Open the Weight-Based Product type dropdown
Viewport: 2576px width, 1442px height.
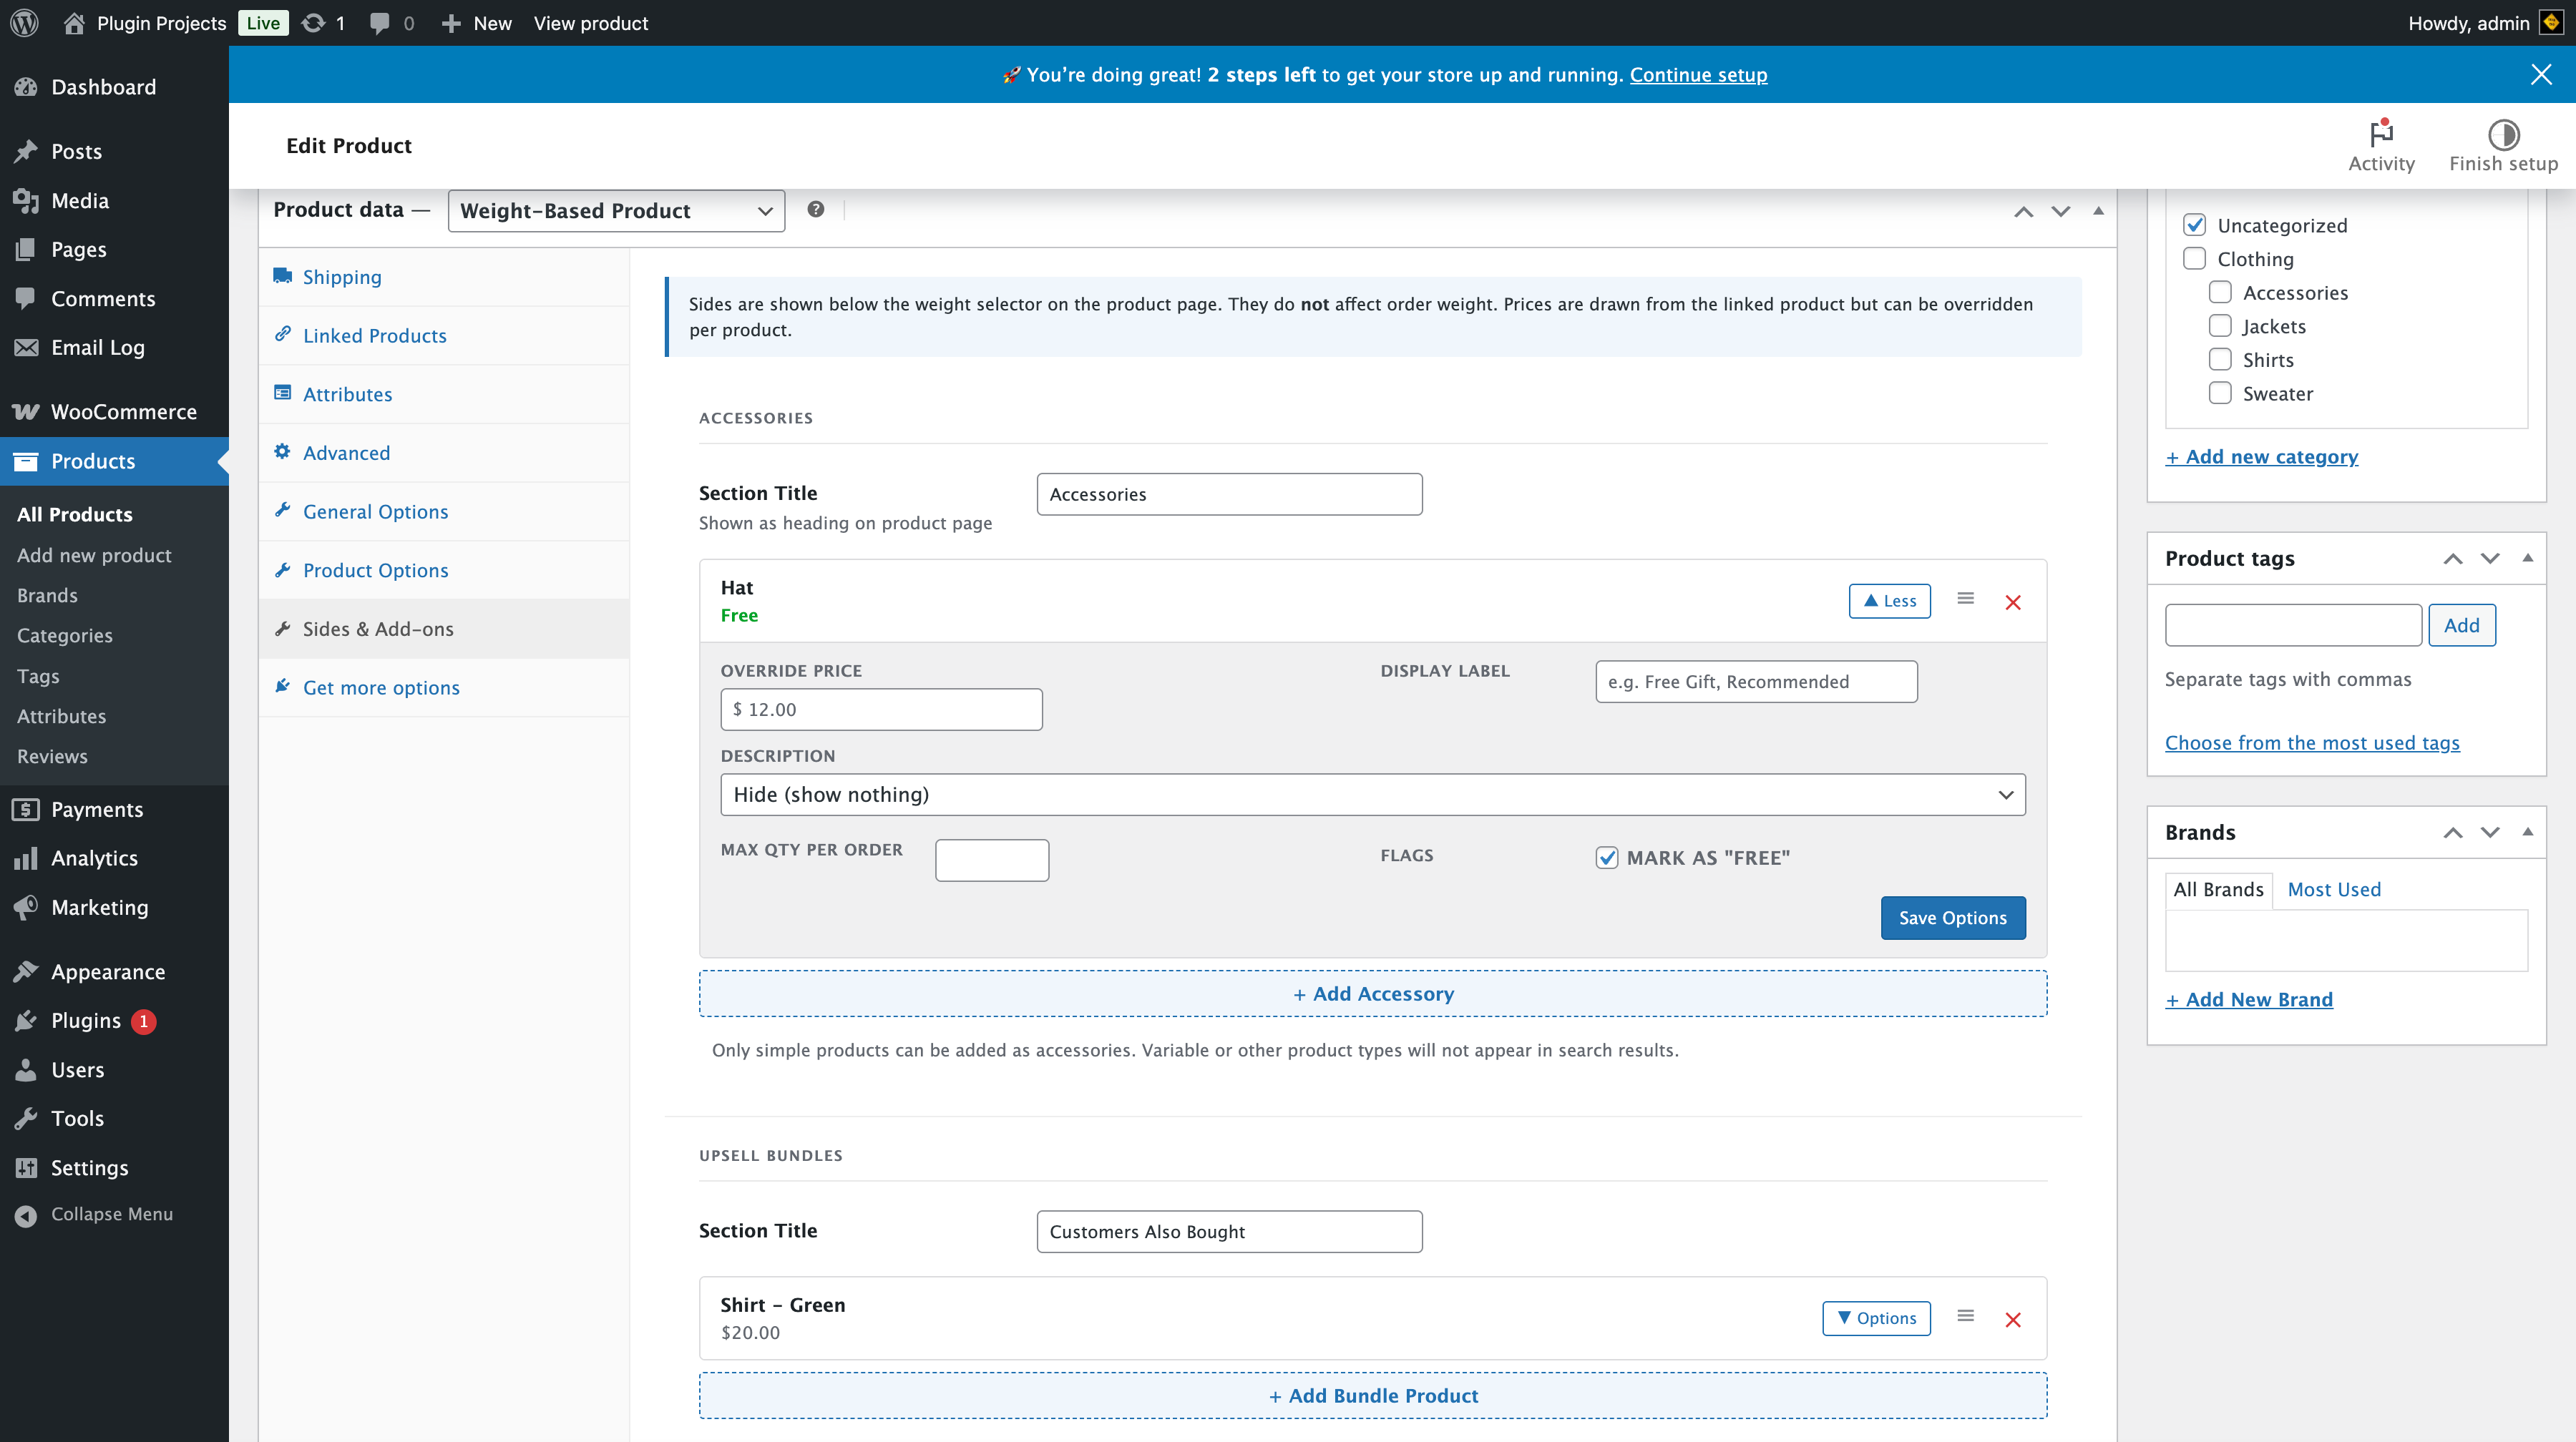pos(615,211)
